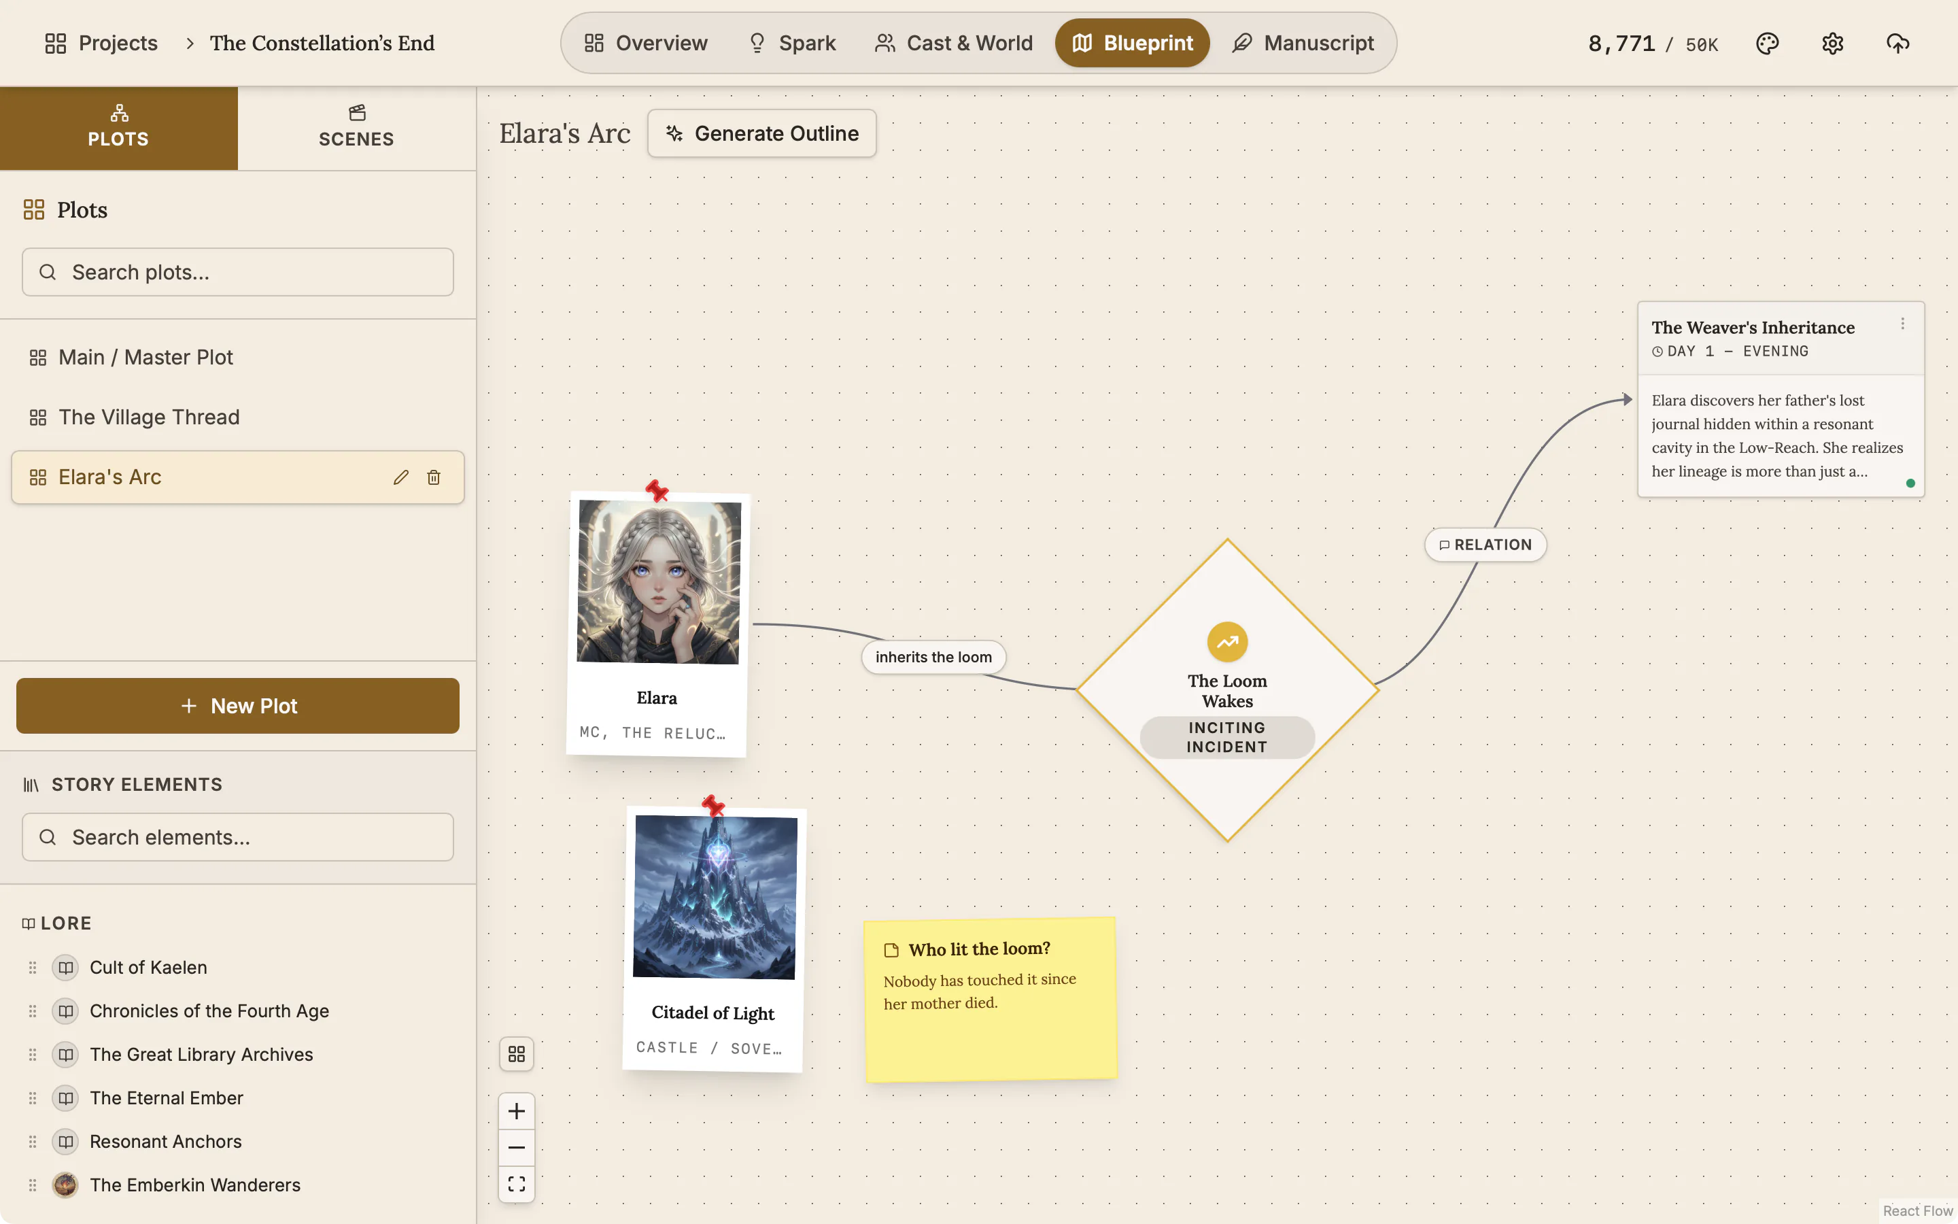Open the Weaver's Inheritance options menu
Viewport: 1958px width, 1224px height.
point(1902,324)
